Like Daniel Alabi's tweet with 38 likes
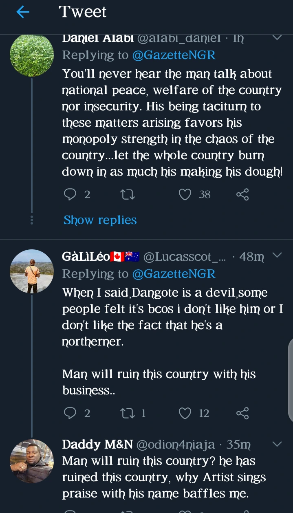Screen dimensions: 293x513 (185, 195)
